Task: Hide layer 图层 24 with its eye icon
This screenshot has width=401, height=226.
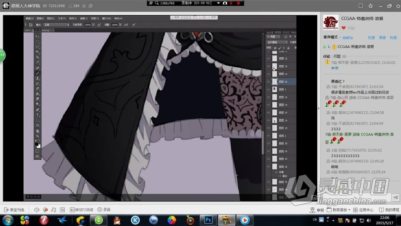Action: (x=268, y=105)
